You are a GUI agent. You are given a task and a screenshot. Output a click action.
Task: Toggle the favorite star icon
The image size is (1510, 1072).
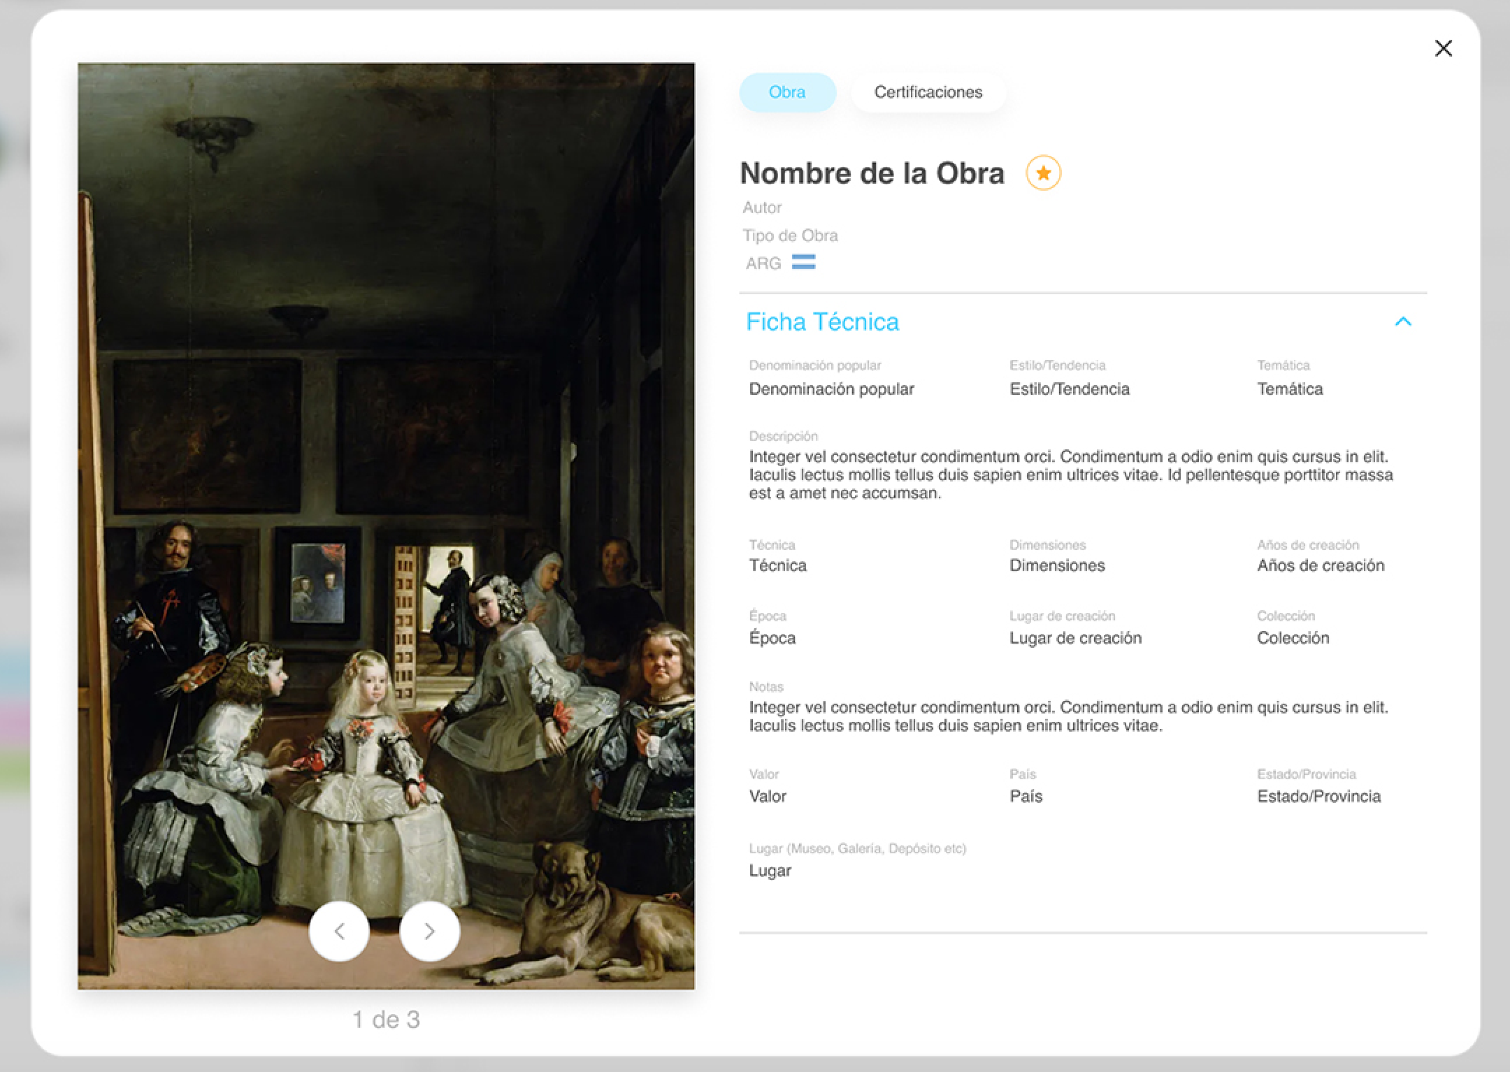pos(1043,173)
